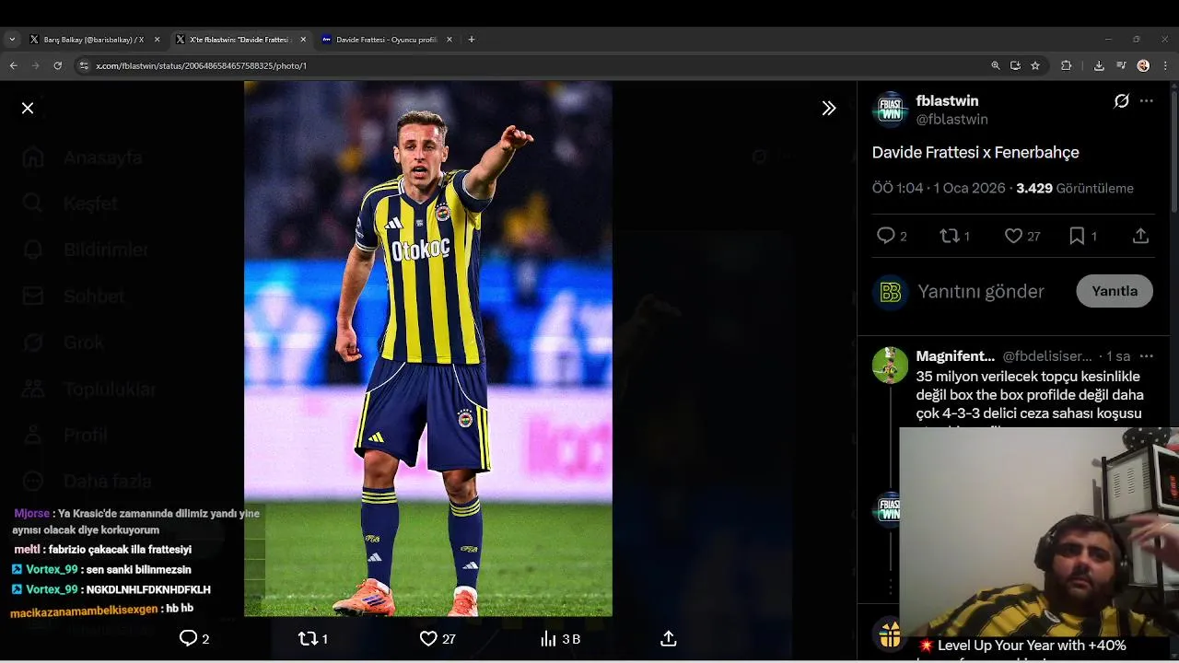Focus the 'Yanıtını gönder' reply field
1179x663 pixels.
point(981,291)
